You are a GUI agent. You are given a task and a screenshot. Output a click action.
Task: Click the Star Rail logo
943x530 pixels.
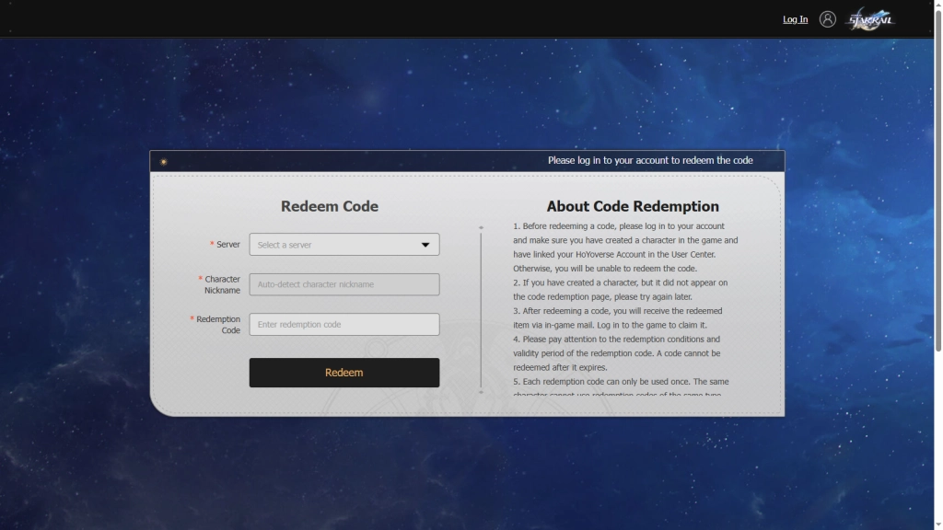(x=870, y=19)
